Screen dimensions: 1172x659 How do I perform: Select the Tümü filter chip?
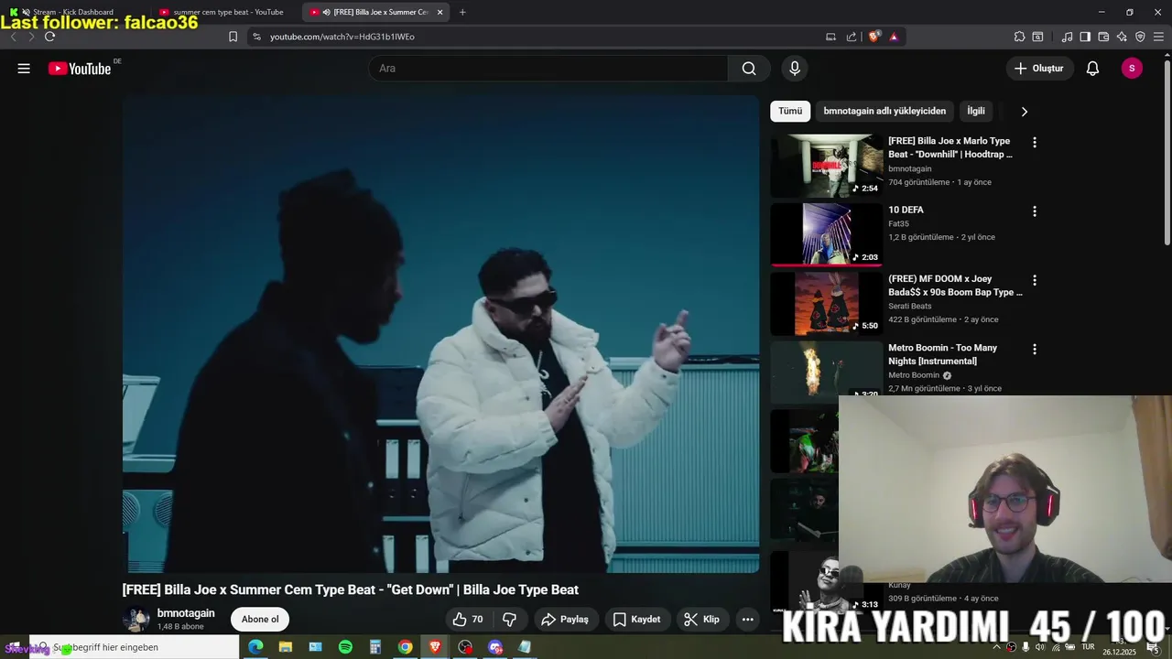[790, 111]
